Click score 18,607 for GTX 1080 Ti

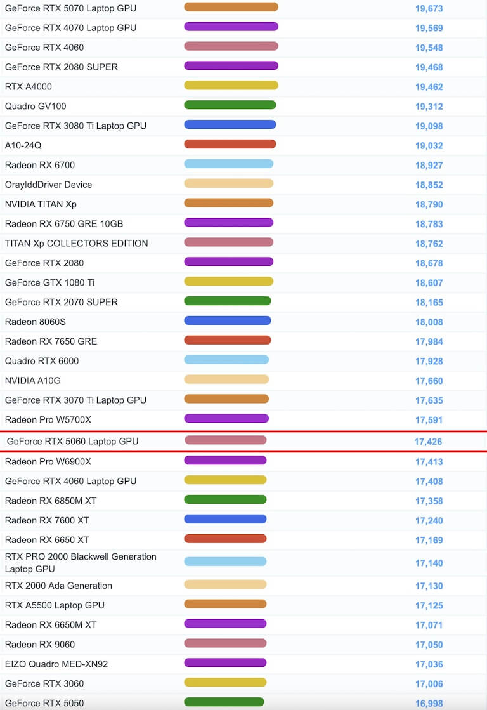(429, 283)
